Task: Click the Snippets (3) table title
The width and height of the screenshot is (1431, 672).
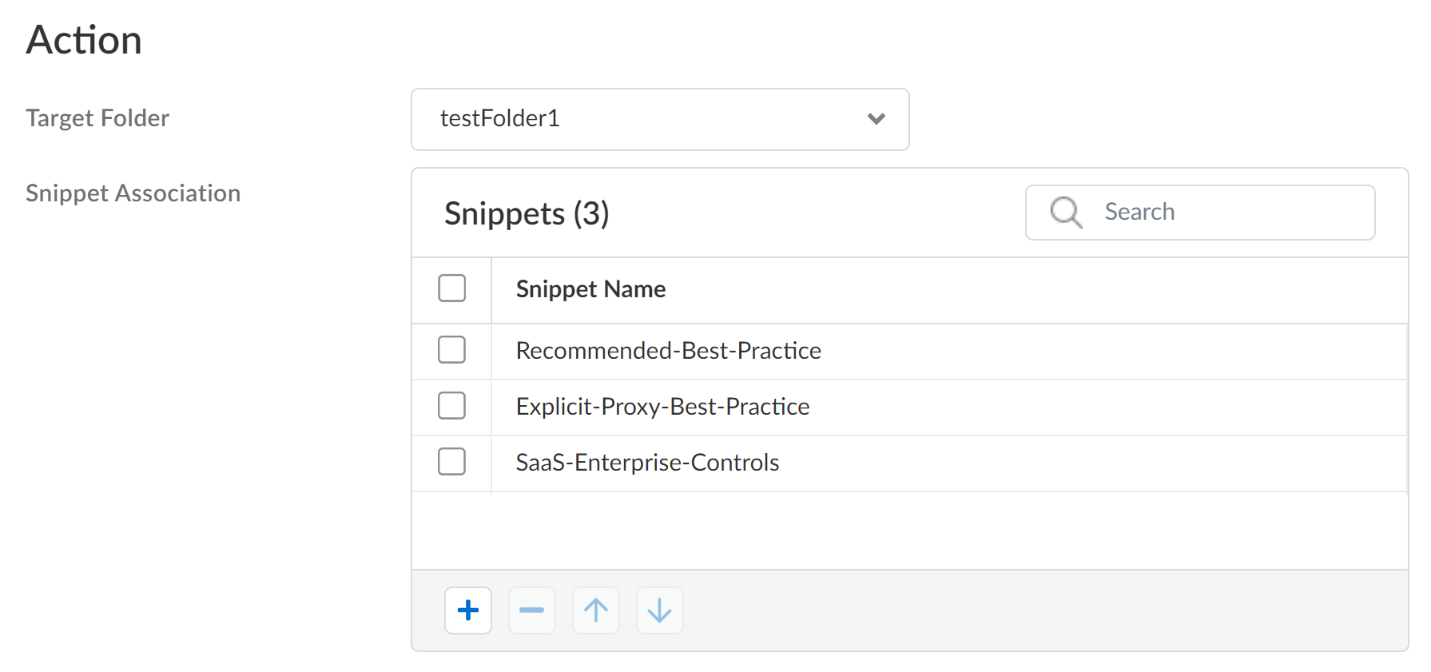Action: point(527,213)
